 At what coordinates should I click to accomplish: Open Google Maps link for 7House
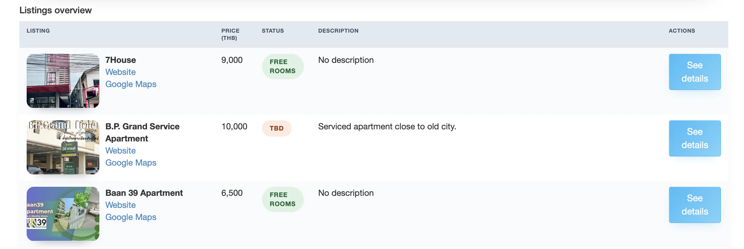tap(131, 84)
